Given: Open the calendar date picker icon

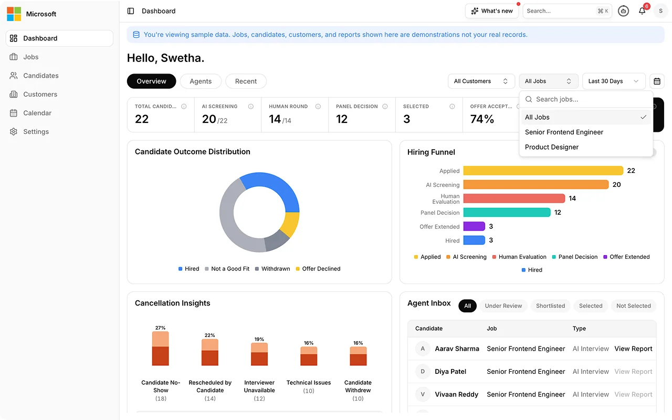Looking at the screenshot, I should tap(657, 81).
